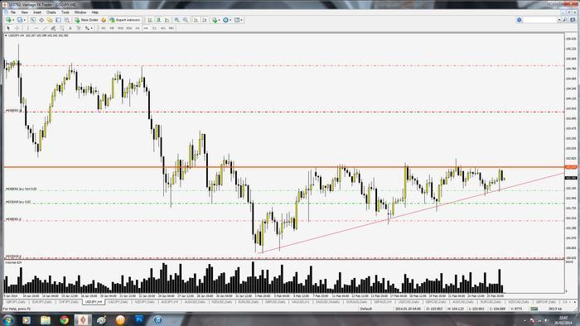
Task: Switch timeframe to M5
Action: tap(112, 28)
